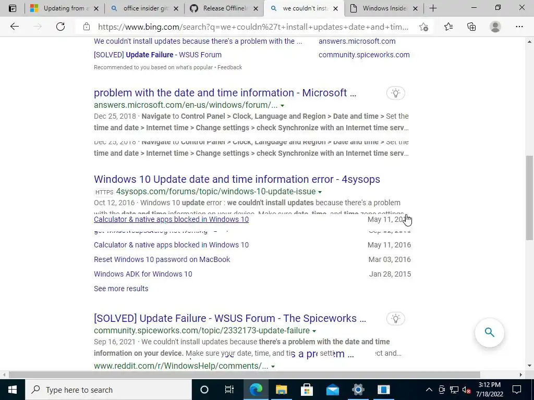Open the browser profile menu
The height and width of the screenshot is (400, 534).
pos(495,27)
